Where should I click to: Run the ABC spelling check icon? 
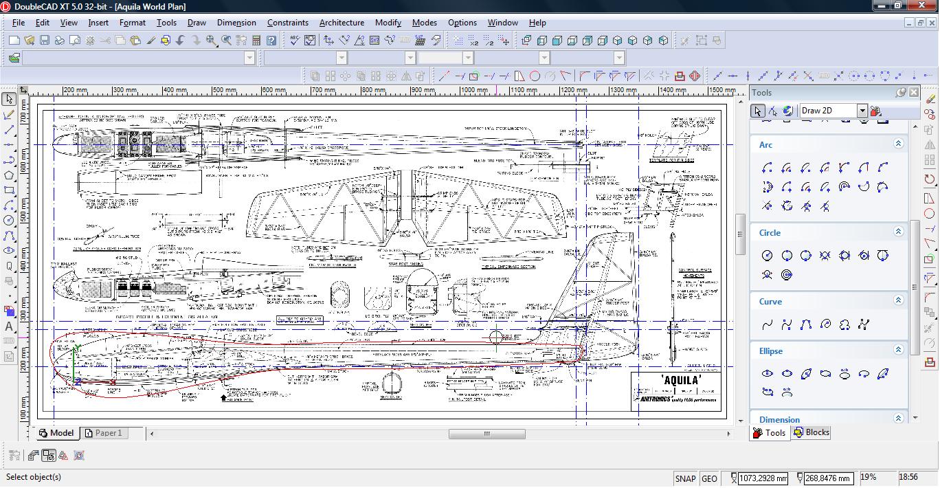[x=295, y=41]
